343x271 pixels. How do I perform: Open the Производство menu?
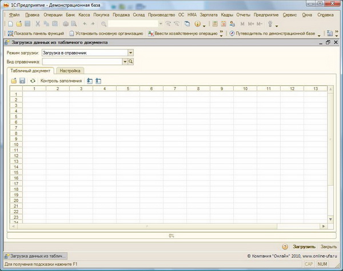pos(161,15)
